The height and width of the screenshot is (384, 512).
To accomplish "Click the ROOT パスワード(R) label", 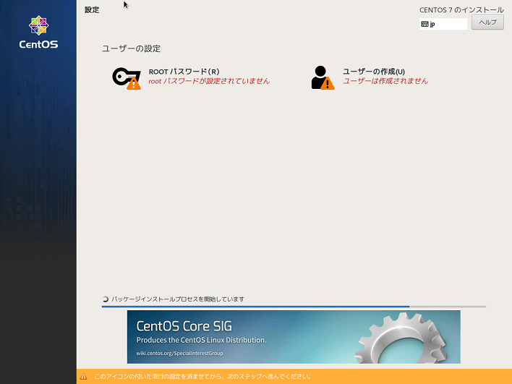I will tap(184, 72).
